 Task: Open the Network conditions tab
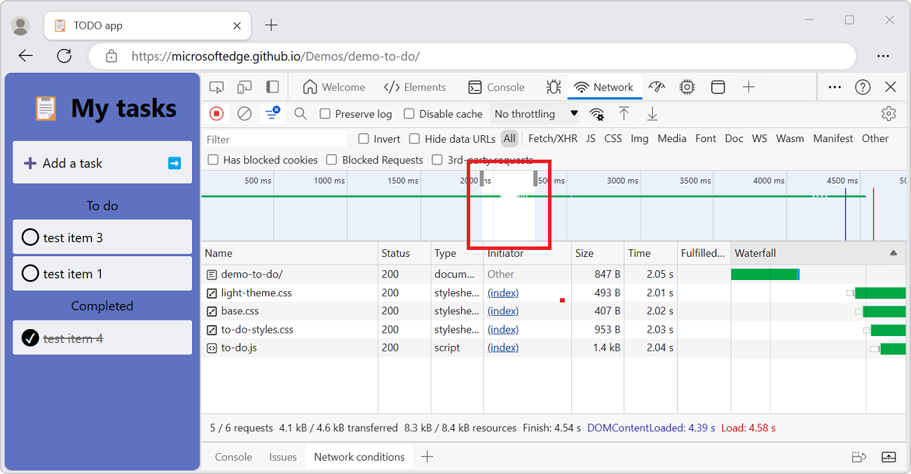coord(359,456)
